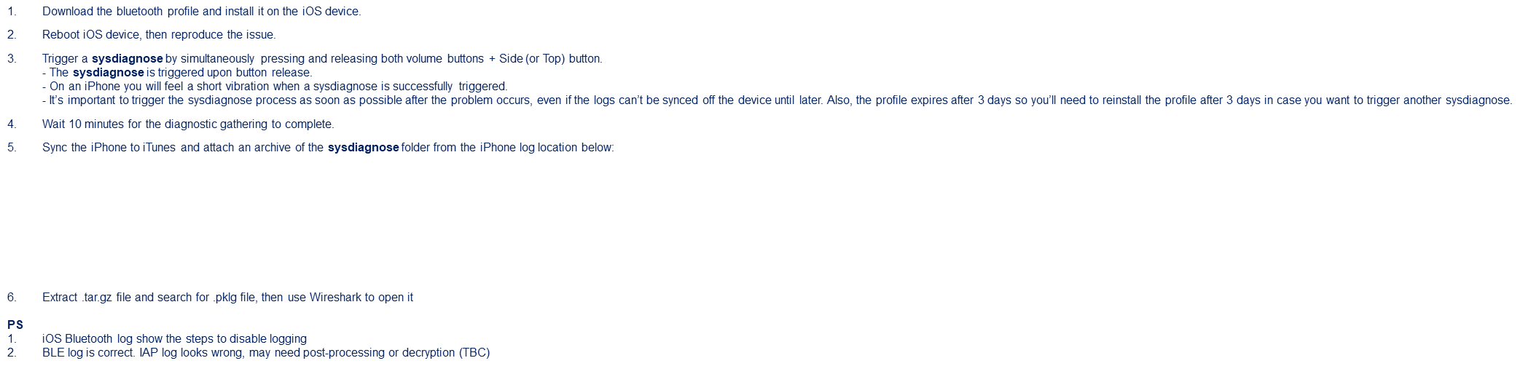This screenshot has width=1520, height=366.
Task: Click the '.tar.gz' text in step 6
Action: point(97,298)
